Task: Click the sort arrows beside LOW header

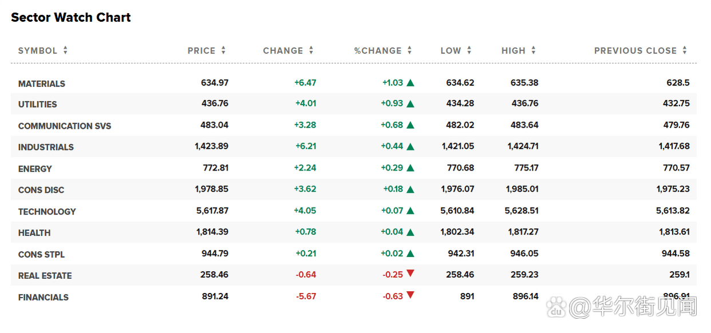Action: [469, 50]
